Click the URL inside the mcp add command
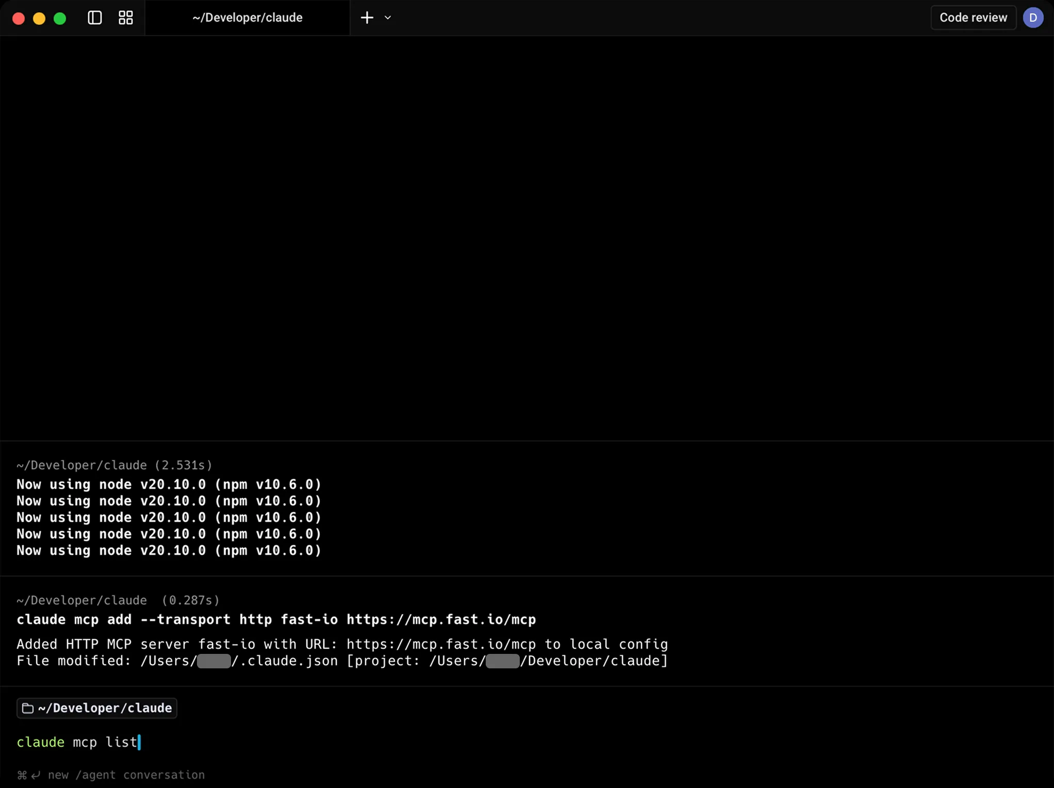 pos(441,619)
